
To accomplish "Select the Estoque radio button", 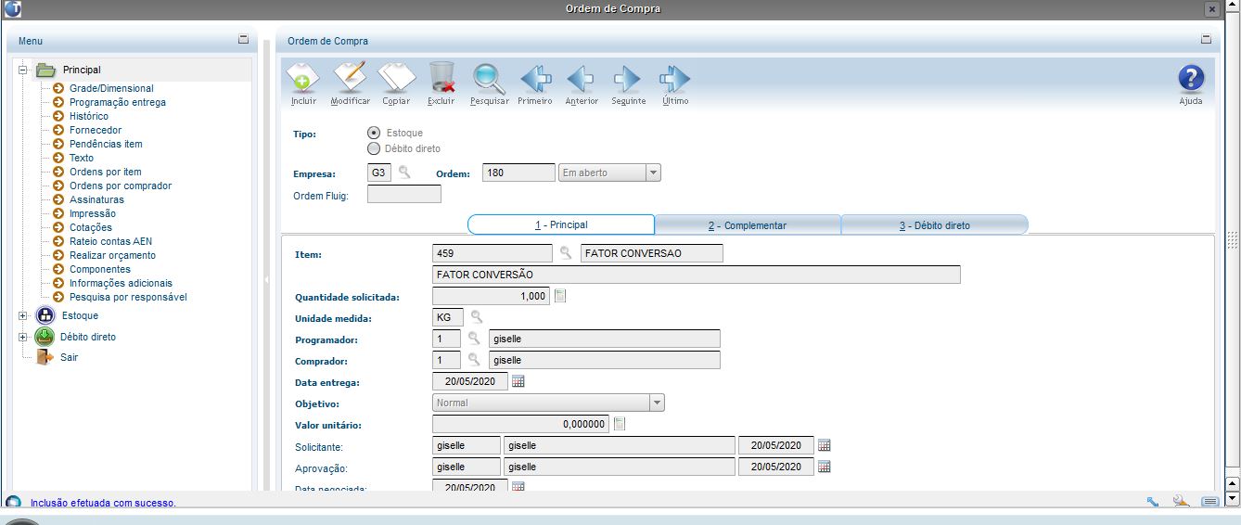I will coord(374,133).
